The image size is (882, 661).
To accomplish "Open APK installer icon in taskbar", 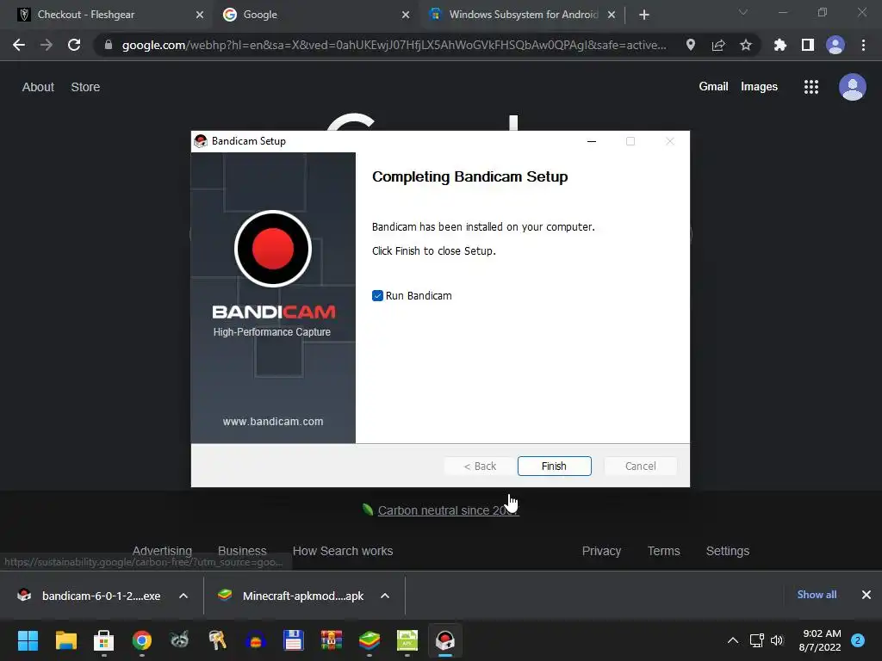I will (407, 640).
